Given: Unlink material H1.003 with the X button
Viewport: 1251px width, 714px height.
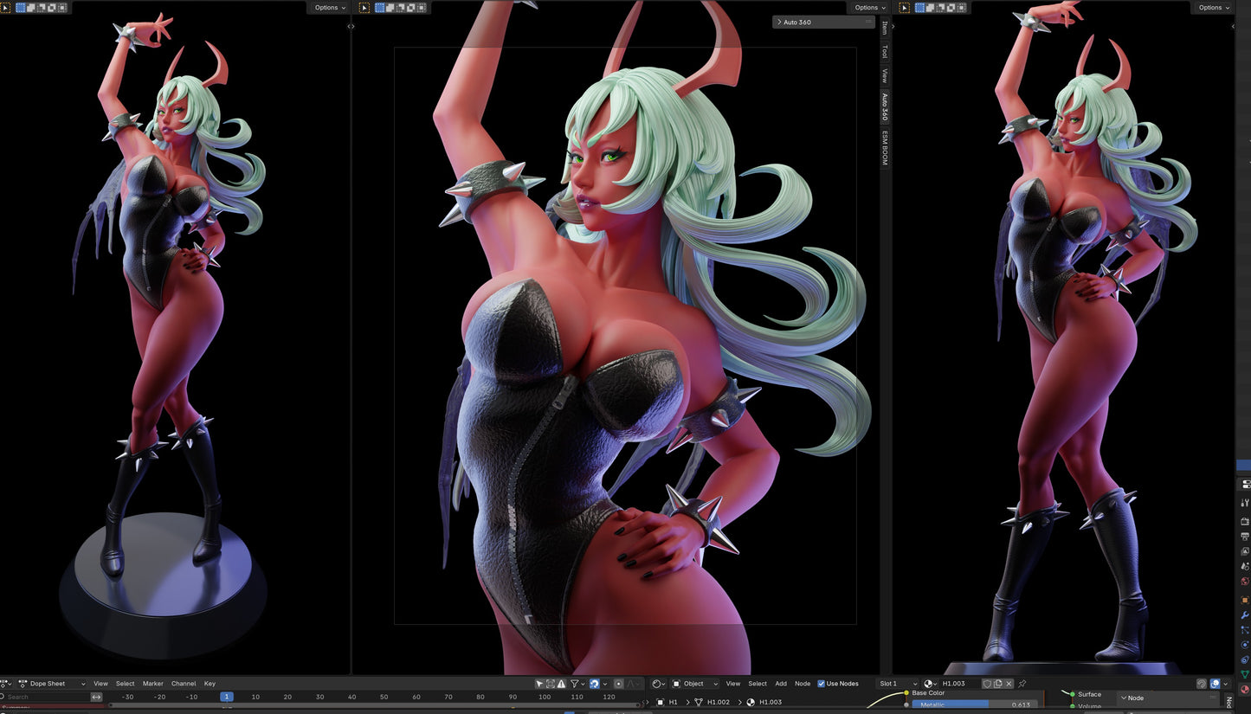Looking at the screenshot, I should coord(1008,684).
